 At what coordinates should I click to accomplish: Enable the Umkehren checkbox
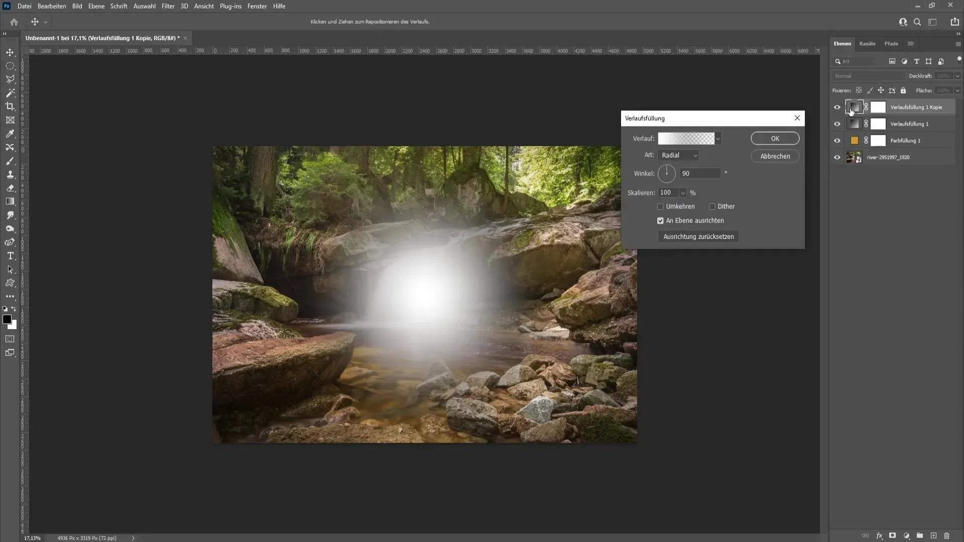tap(660, 206)
